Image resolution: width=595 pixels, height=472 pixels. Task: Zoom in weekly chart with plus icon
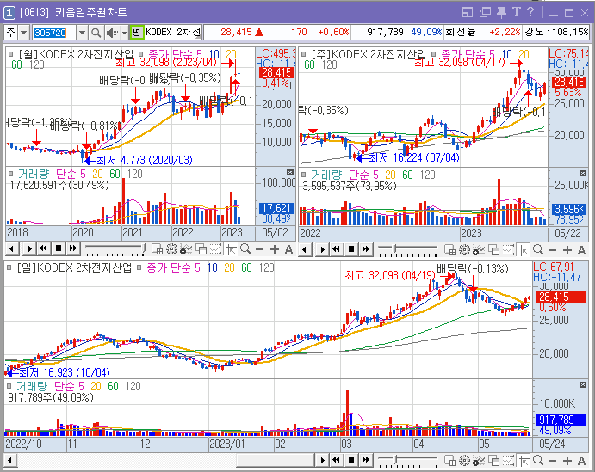(x=567, y=250)
